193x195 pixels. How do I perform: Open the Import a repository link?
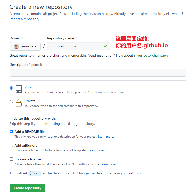pos(24,19)
